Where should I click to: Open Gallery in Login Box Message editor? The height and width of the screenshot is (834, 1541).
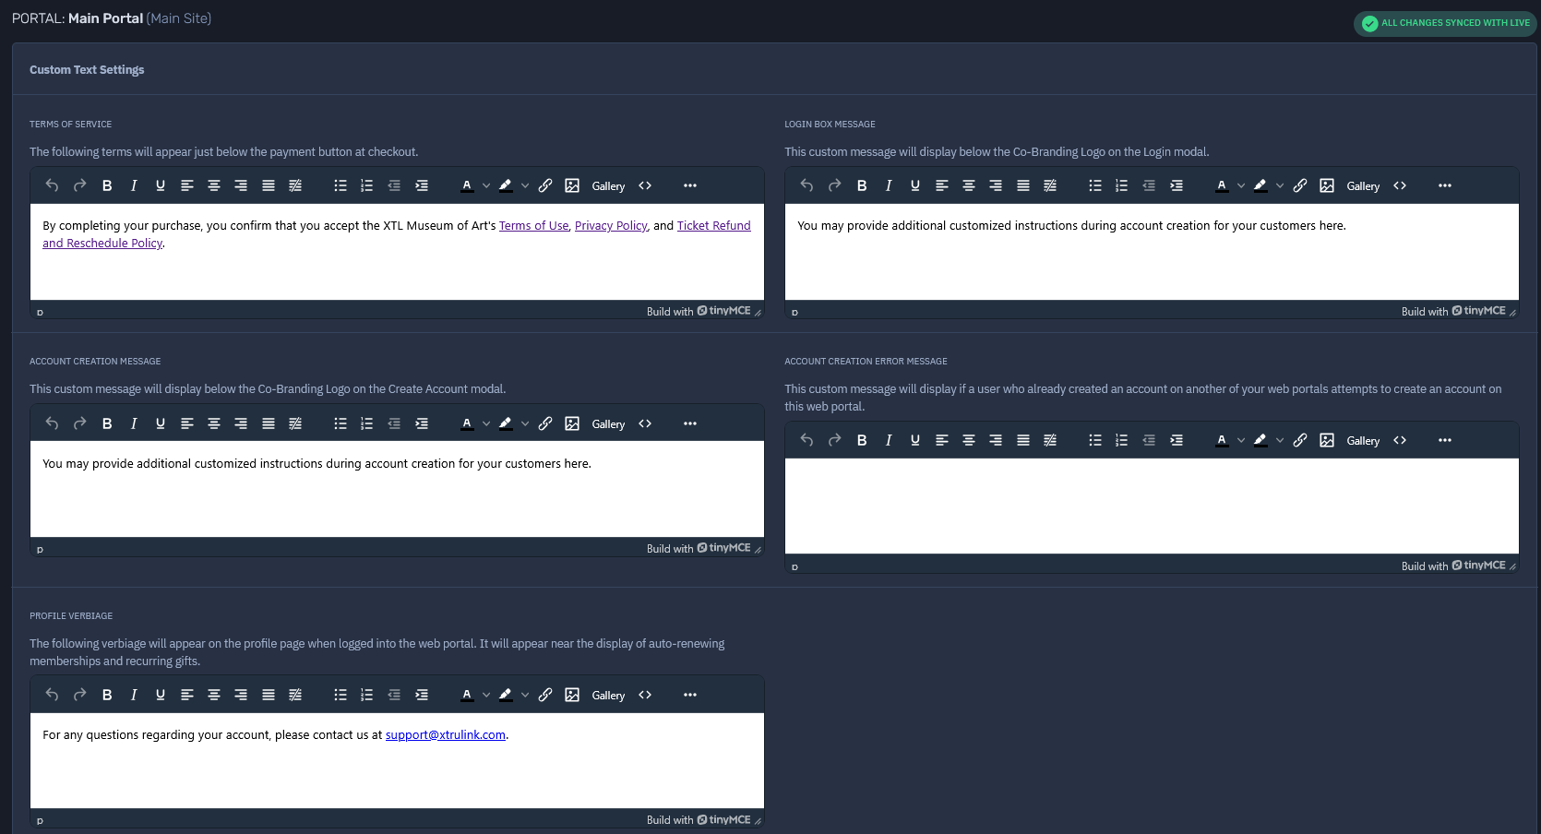pyautogui.click(x=1363, y=185)
